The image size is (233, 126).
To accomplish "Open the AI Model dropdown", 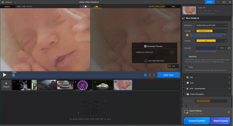I will click(x=211, y=31).
